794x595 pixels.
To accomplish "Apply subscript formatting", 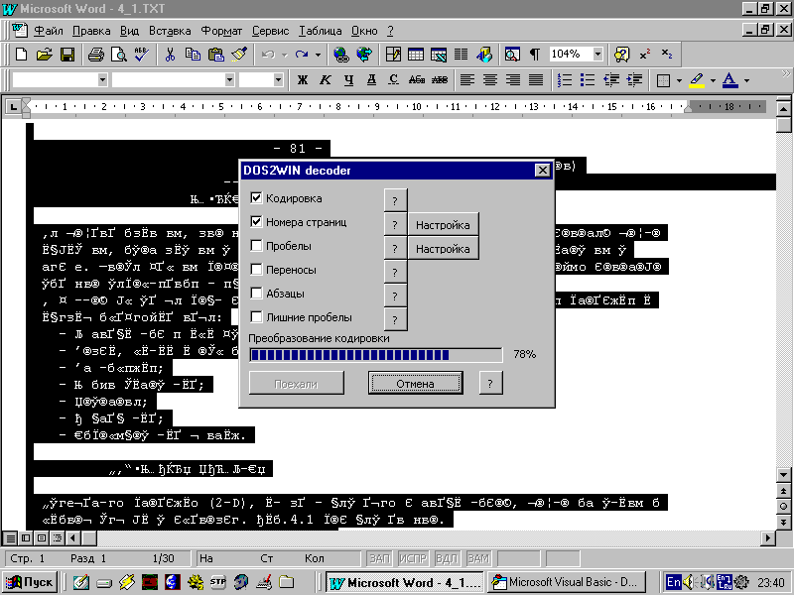I will 667,55.
